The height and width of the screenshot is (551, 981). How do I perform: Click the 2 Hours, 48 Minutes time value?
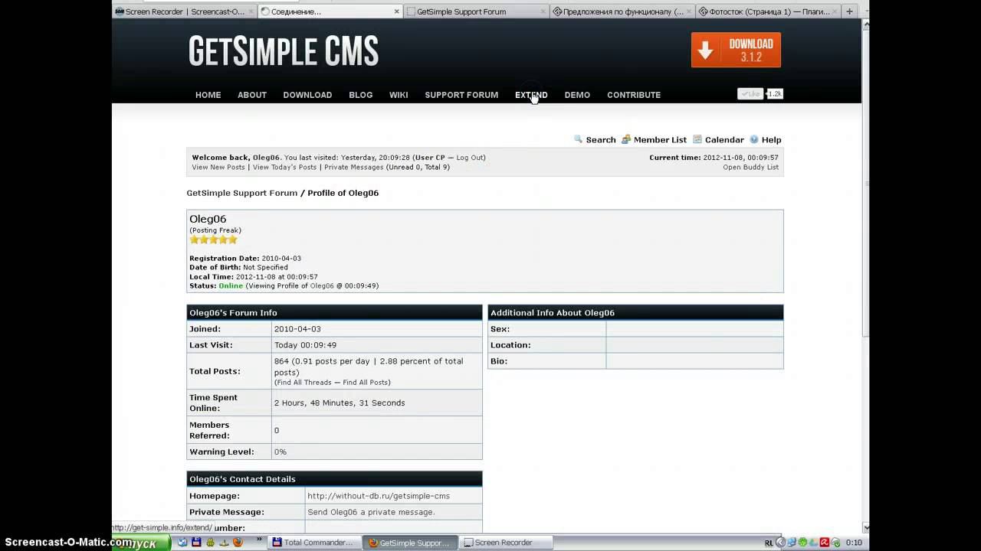click(340, 403)
